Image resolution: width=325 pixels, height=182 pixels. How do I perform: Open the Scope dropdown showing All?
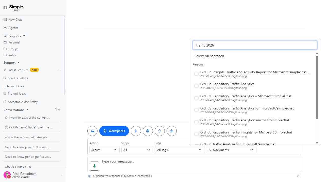[137, 150]
